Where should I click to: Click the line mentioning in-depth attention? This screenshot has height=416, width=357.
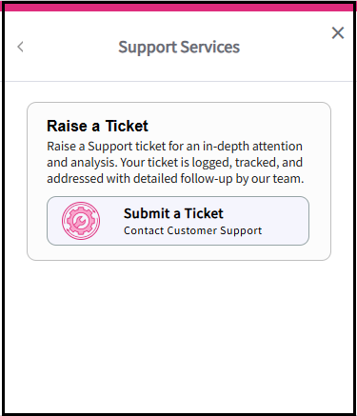coord(174,147)
